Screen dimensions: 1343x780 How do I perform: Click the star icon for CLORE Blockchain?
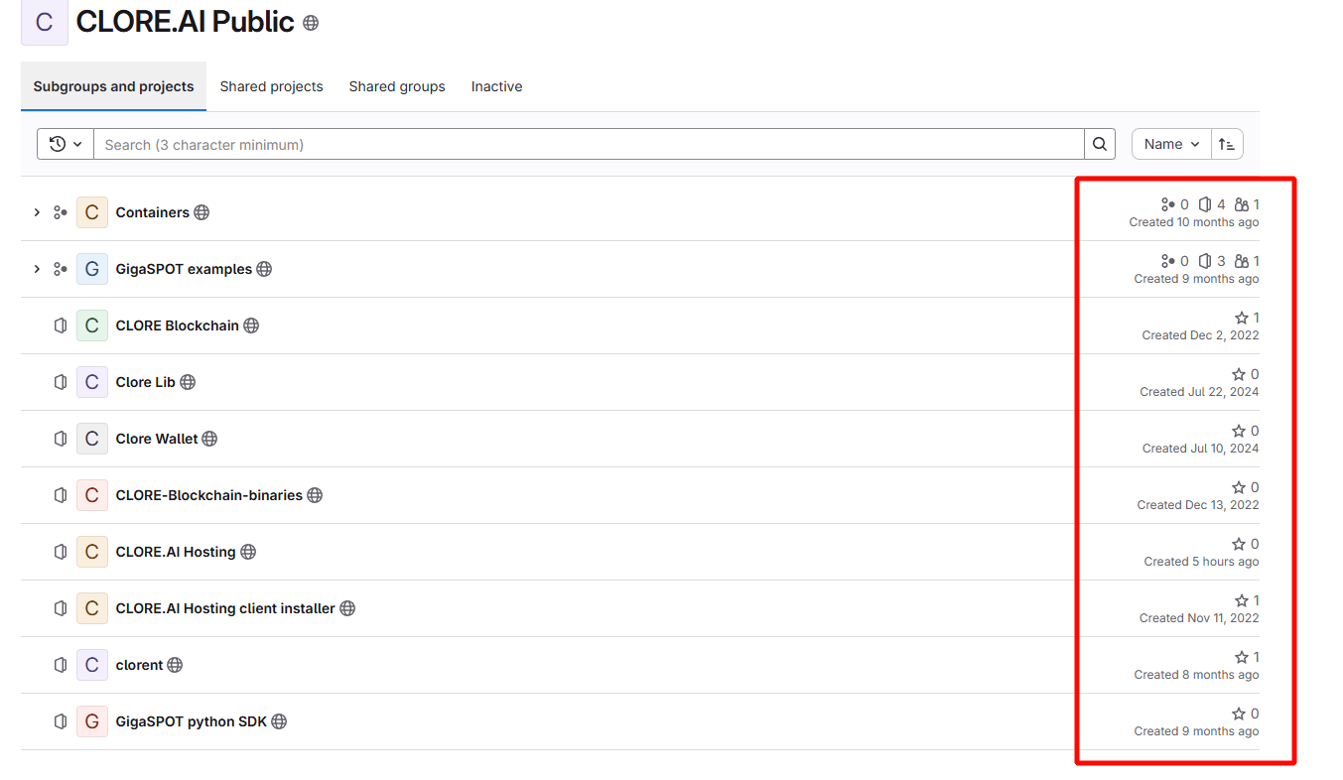[x=1241, y=318]
